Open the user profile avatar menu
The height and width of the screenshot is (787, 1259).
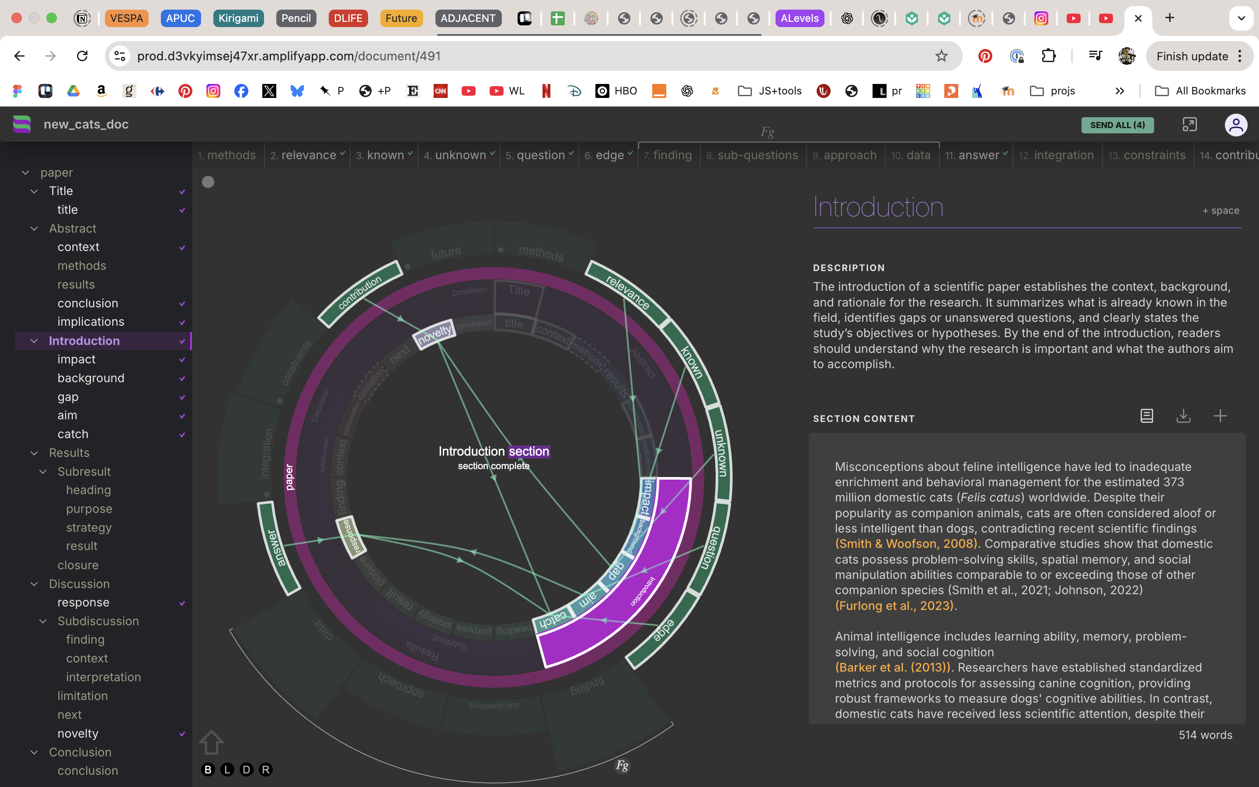coord(1235,125)
